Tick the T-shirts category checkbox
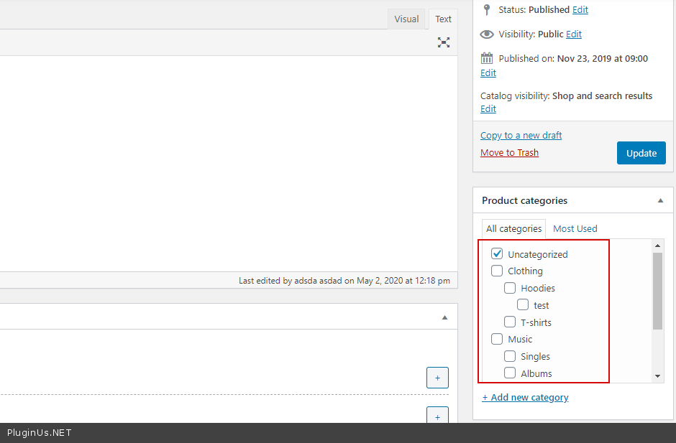The image size is (676, 443). click(x=510, y=322)
